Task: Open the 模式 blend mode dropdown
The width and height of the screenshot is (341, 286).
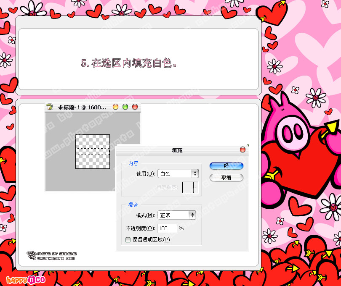Action: tap(176, 215)
